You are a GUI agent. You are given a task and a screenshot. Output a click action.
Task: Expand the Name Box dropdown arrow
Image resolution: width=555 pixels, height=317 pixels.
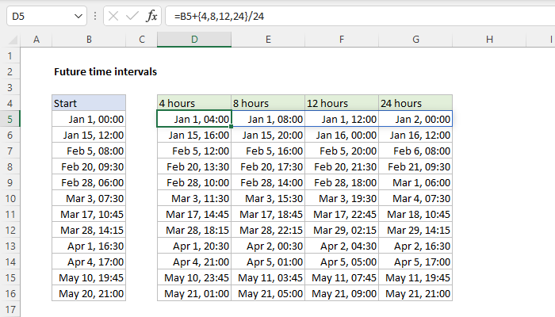click(x=78, y=16)
